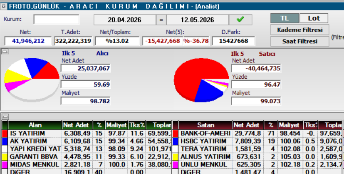Image resolution: width=344 pixels, height=174 pixels.
Task: Click the T.Adet value 322,222,319
Action: point(73,41)
